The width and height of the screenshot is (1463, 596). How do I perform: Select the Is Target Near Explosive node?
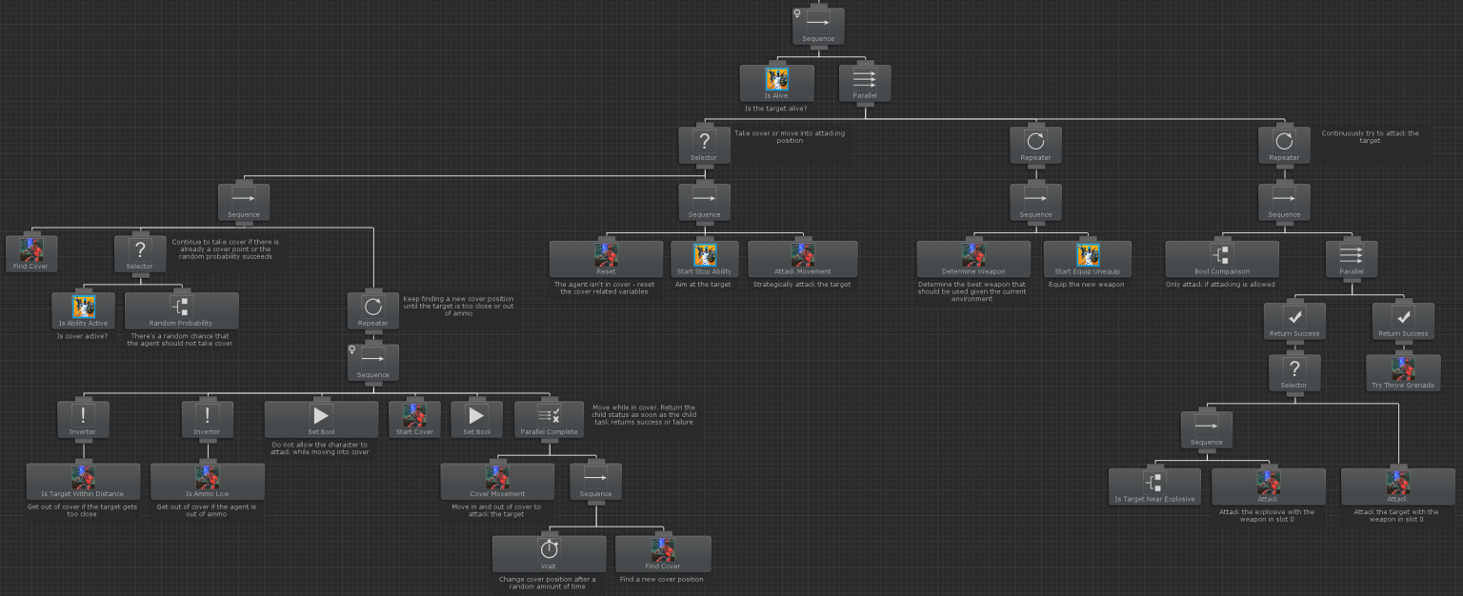point(1154,487)
